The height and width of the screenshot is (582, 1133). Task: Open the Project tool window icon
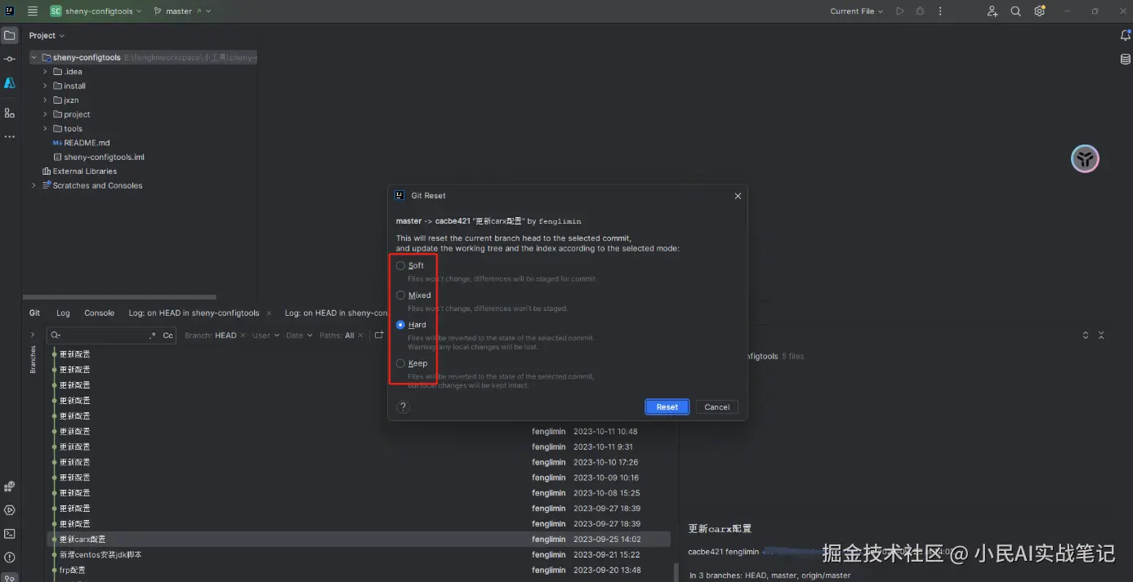pyautogui.click(x=10, y=36)
